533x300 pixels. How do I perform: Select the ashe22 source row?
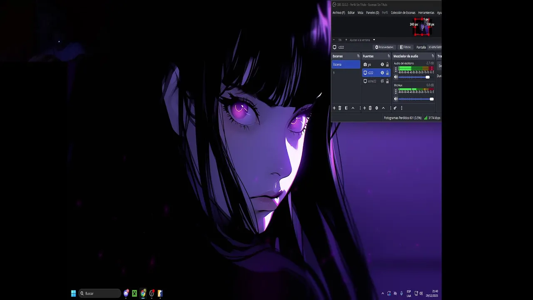[376, 81]
